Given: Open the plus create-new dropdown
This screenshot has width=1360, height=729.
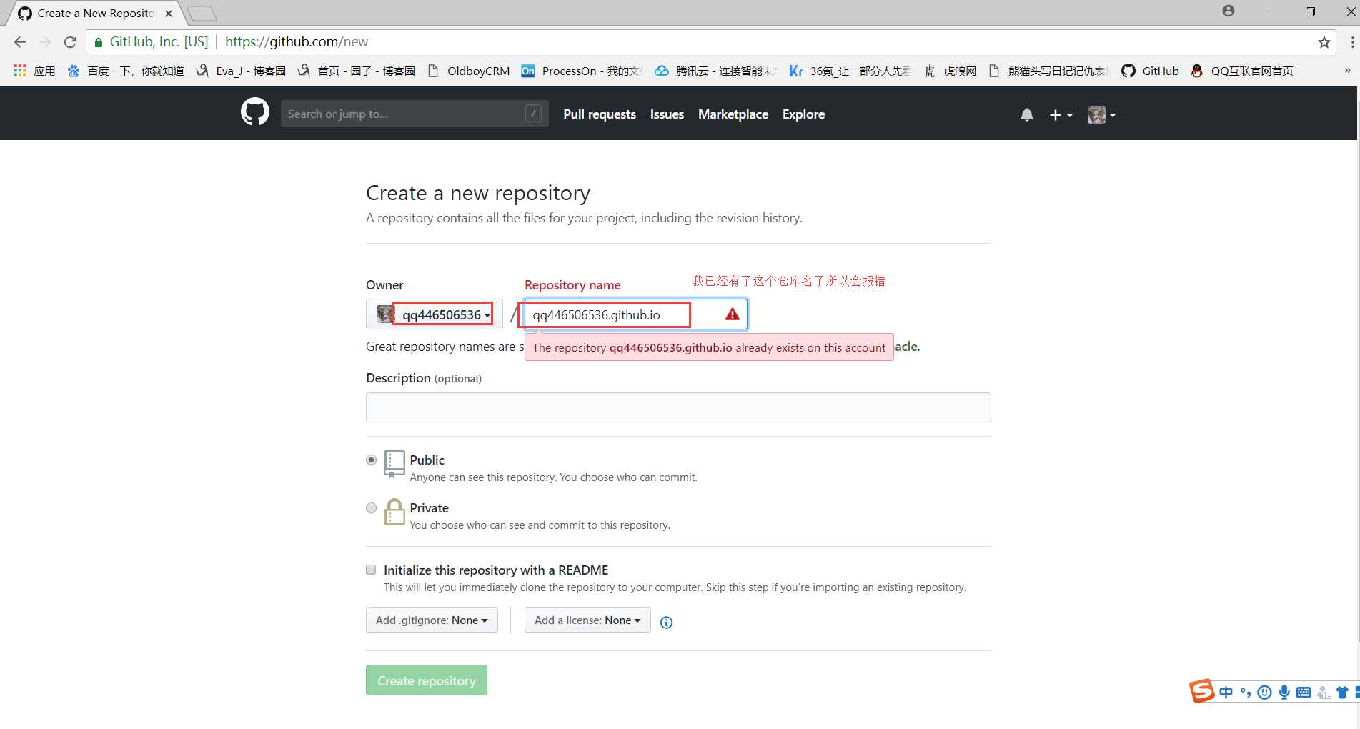Looking at the screenshot, I should 1061,114.
